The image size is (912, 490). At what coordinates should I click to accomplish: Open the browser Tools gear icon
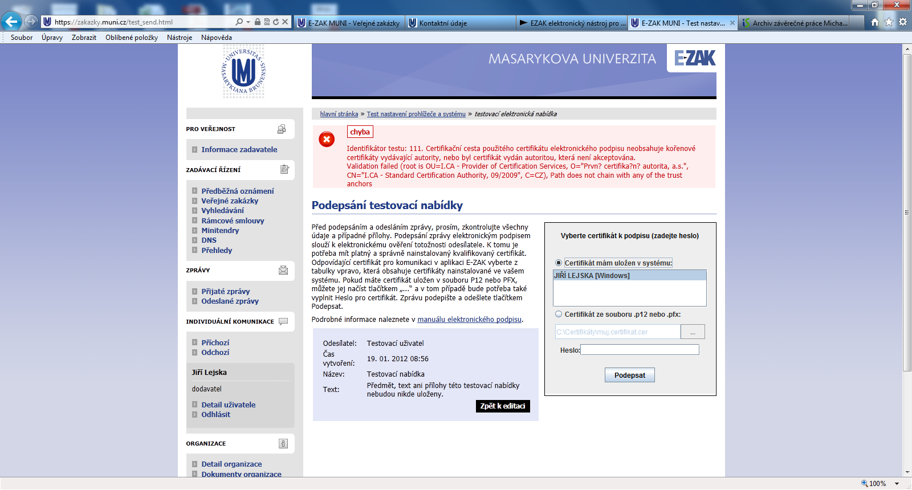[x=903, y=22]
